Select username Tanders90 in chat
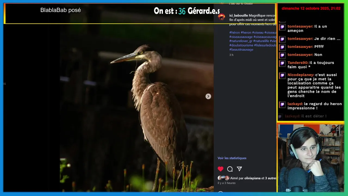 click(298, 63)
